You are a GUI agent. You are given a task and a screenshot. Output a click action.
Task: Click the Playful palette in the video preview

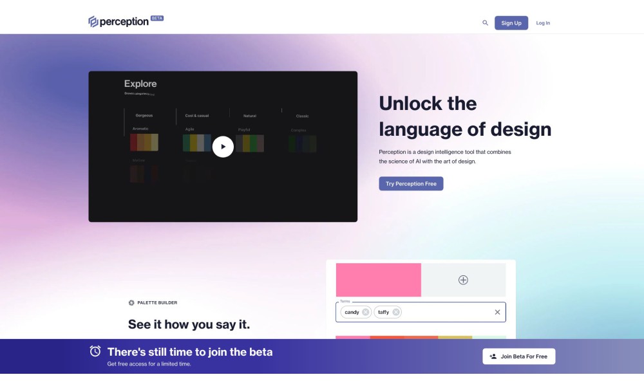[250, 143]
